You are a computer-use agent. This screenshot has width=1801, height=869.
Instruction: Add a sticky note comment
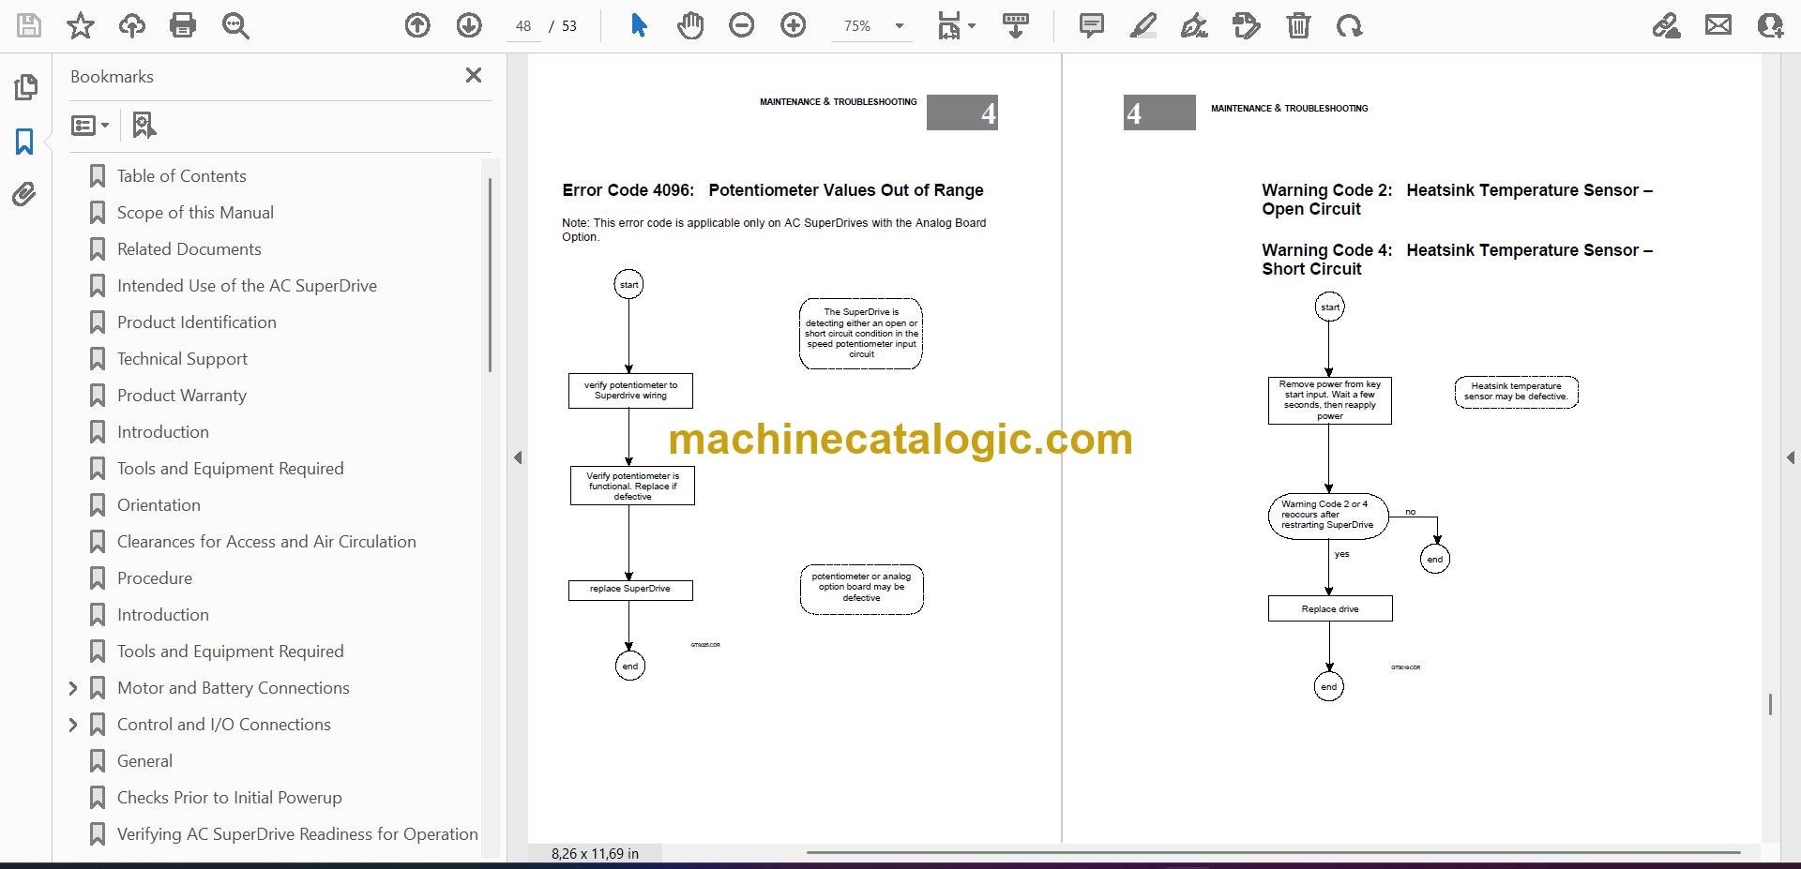[x=1092, y=25]
